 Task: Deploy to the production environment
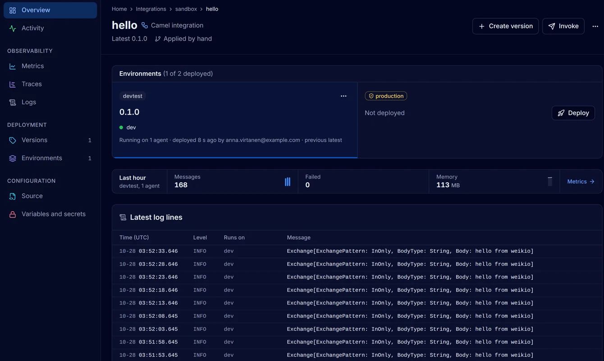click(573, 113)
